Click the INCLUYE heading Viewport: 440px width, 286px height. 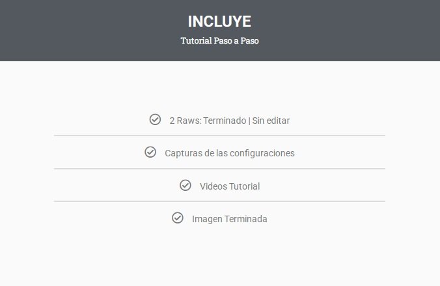pos(219,21)
